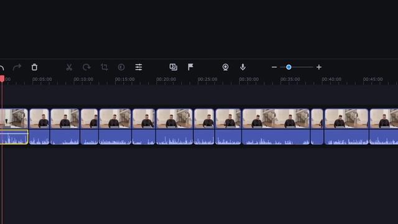Image resolution: width=398 pixels, height=224 pixels.
Task: Select the audio waveform under the widest clip
Action: 276,137
